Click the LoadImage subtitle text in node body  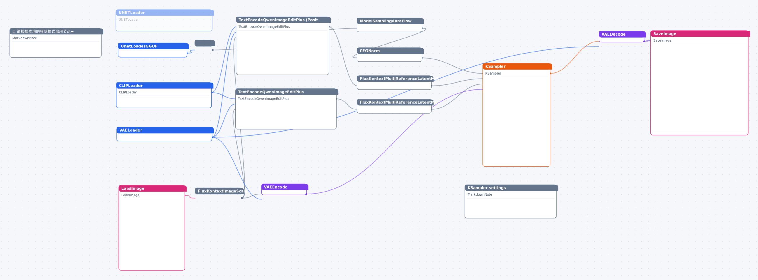130,195
